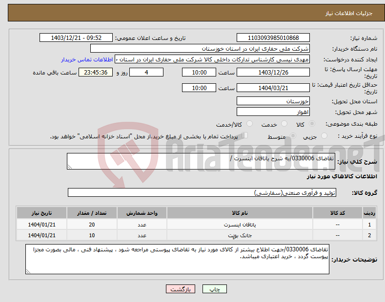Viewport: 385px width, 302px height.
Task: Click the remaining time field 23:45:36
Action: [96, 72]
